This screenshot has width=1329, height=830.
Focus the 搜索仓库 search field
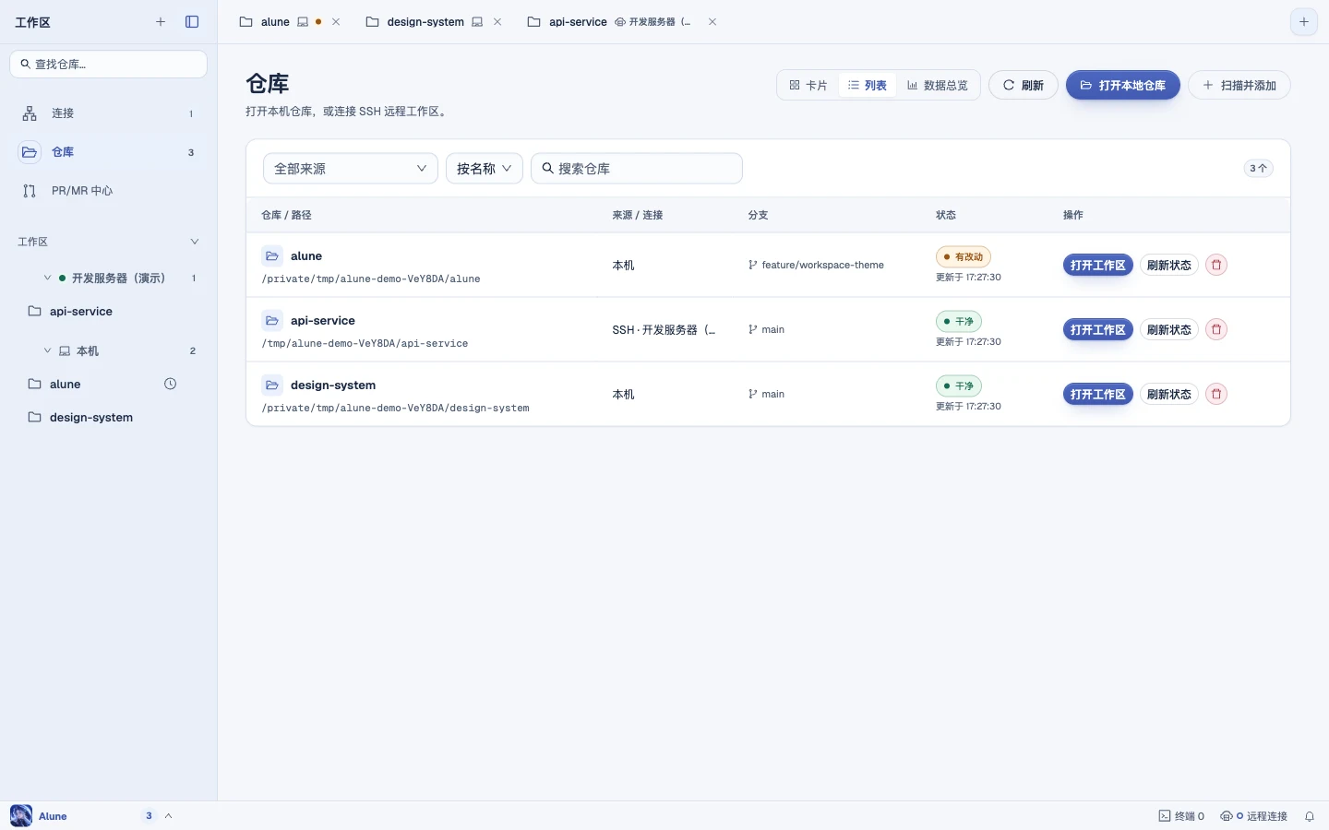[x=637, y=169]
